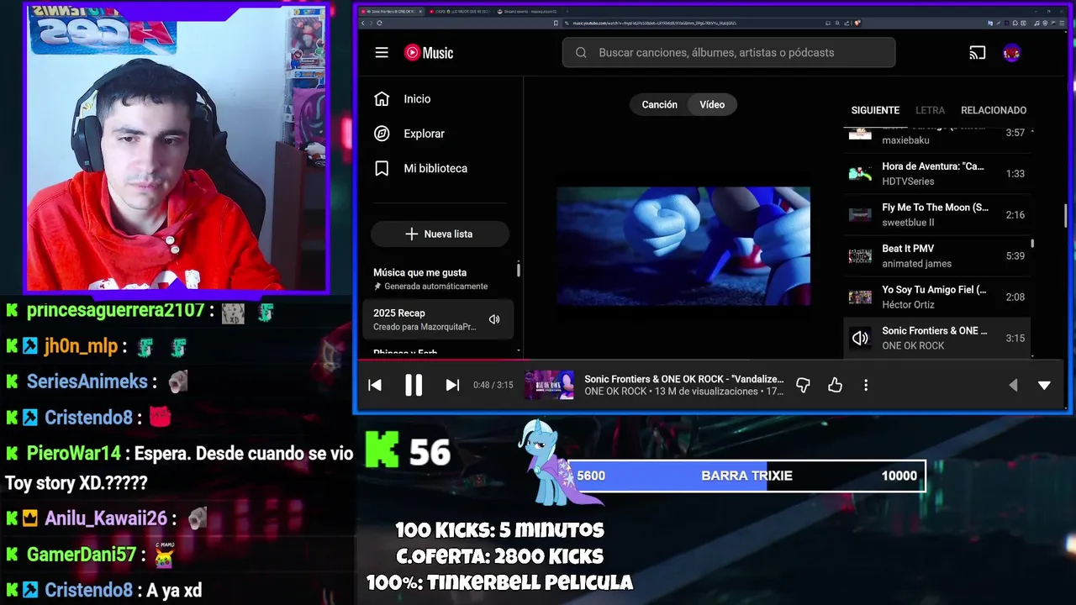Click speaker icon on Sonic Frontiers queue item
The height and width of the screenshot is (605, 1076).
click(x=860, y=338)
